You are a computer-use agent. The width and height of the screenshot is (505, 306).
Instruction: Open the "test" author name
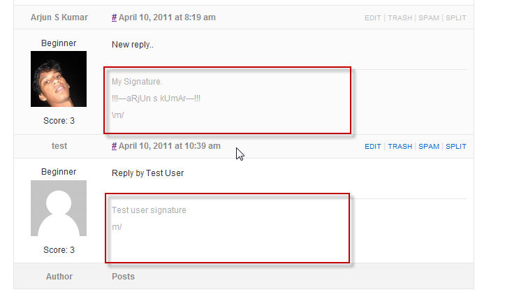[x=59, y=146]
